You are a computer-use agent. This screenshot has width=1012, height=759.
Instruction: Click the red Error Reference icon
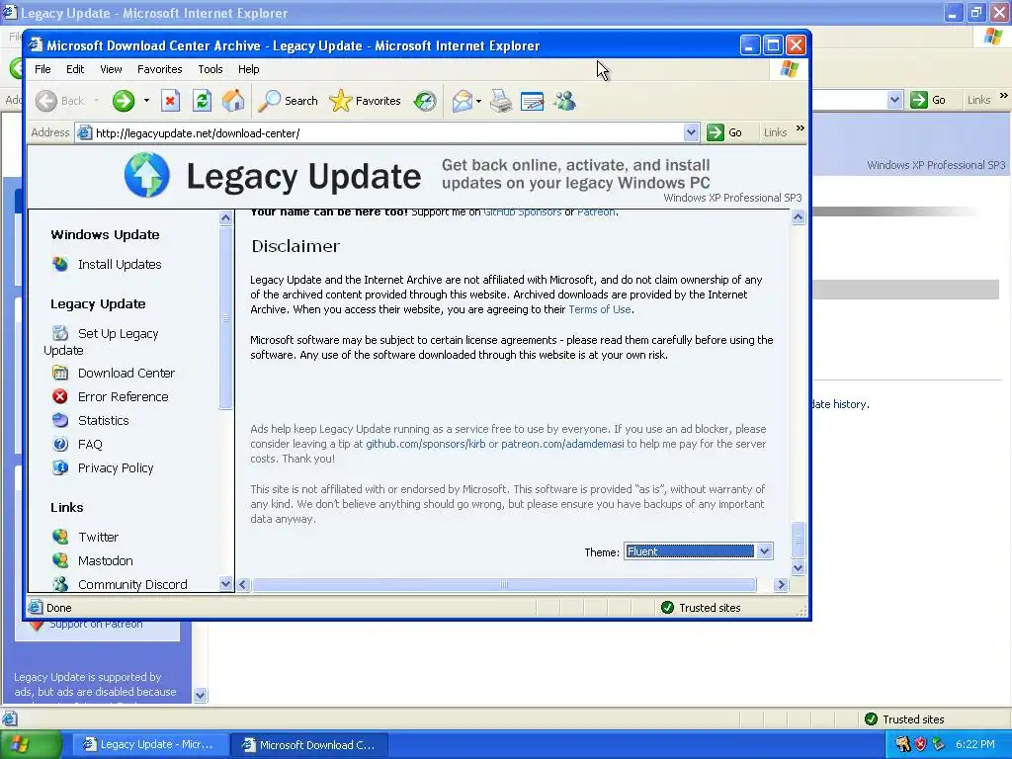(x=60, y=396)
